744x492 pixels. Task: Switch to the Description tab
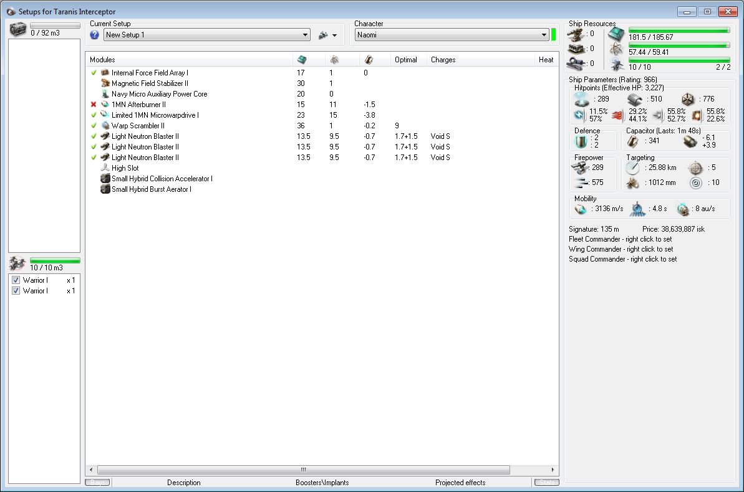tap(183, 483)
